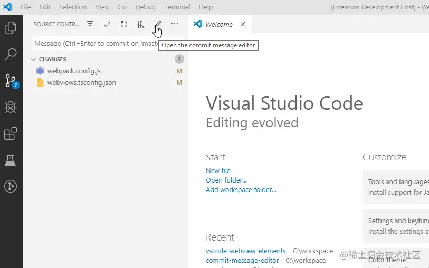
Task: Open the Explorer view in activity bar
Action: [11, 27]
